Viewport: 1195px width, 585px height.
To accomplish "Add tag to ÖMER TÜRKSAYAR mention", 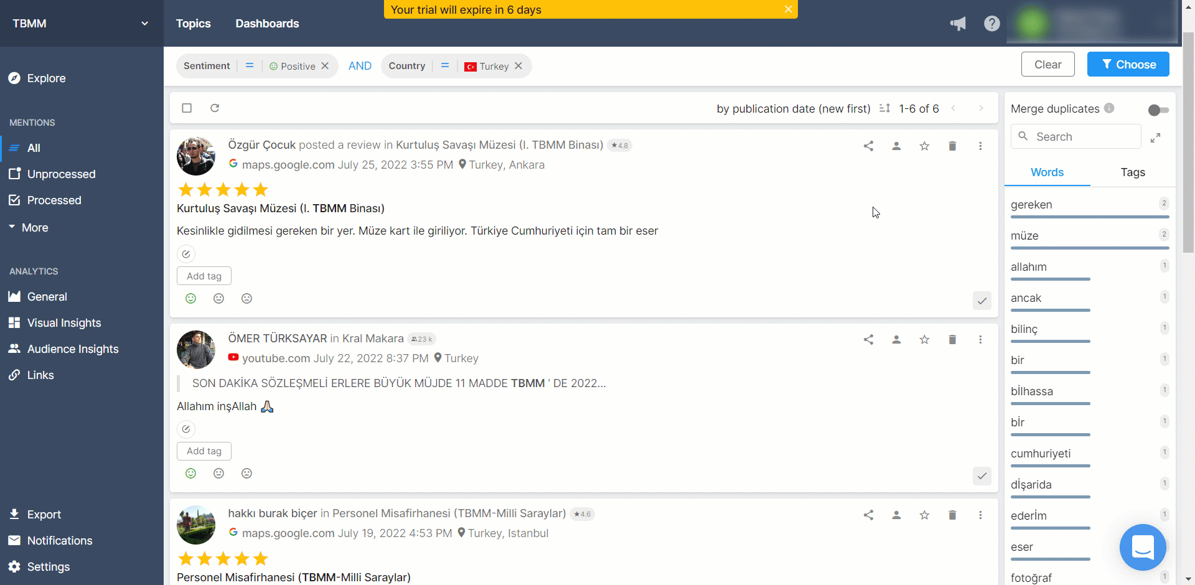I will (204, 451).
